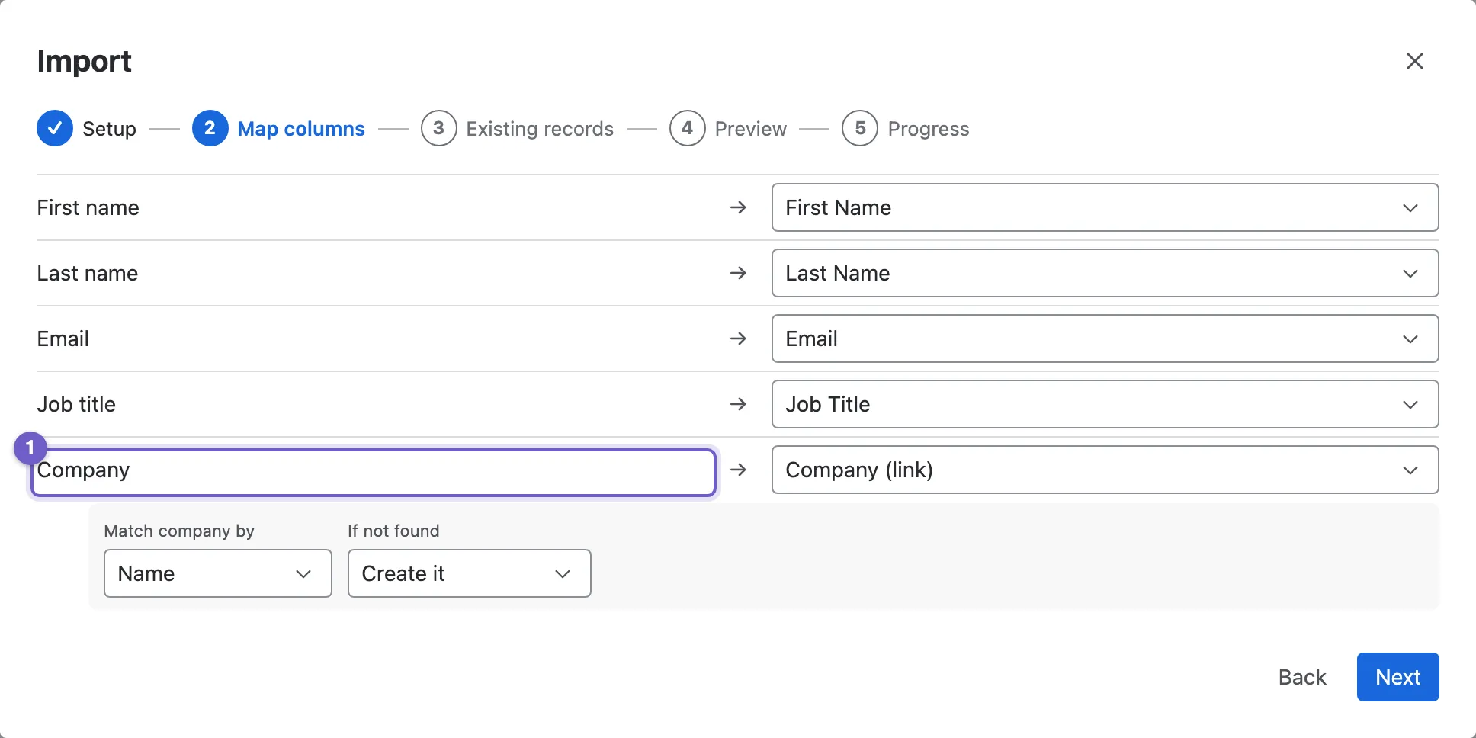The width and height of the screenshot is (1476, 738).
Task: Open the Job Title mapping dropdown
Action: click(x=1105, y=404)
